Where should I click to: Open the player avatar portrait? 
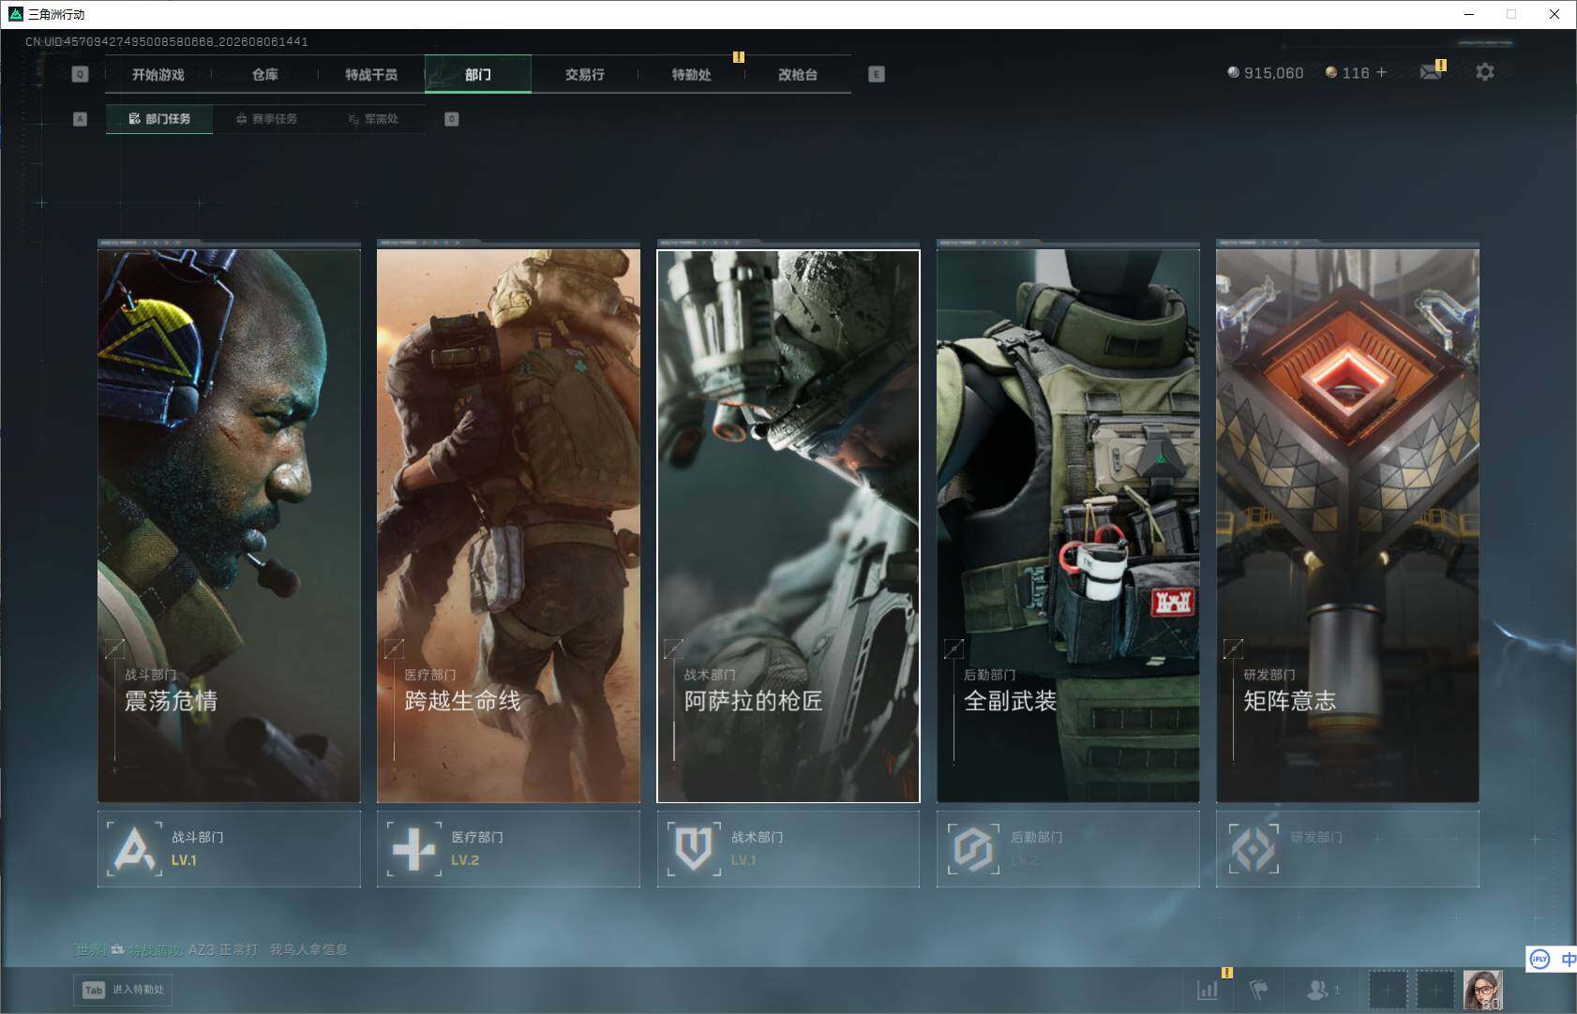click(1483, 990)
